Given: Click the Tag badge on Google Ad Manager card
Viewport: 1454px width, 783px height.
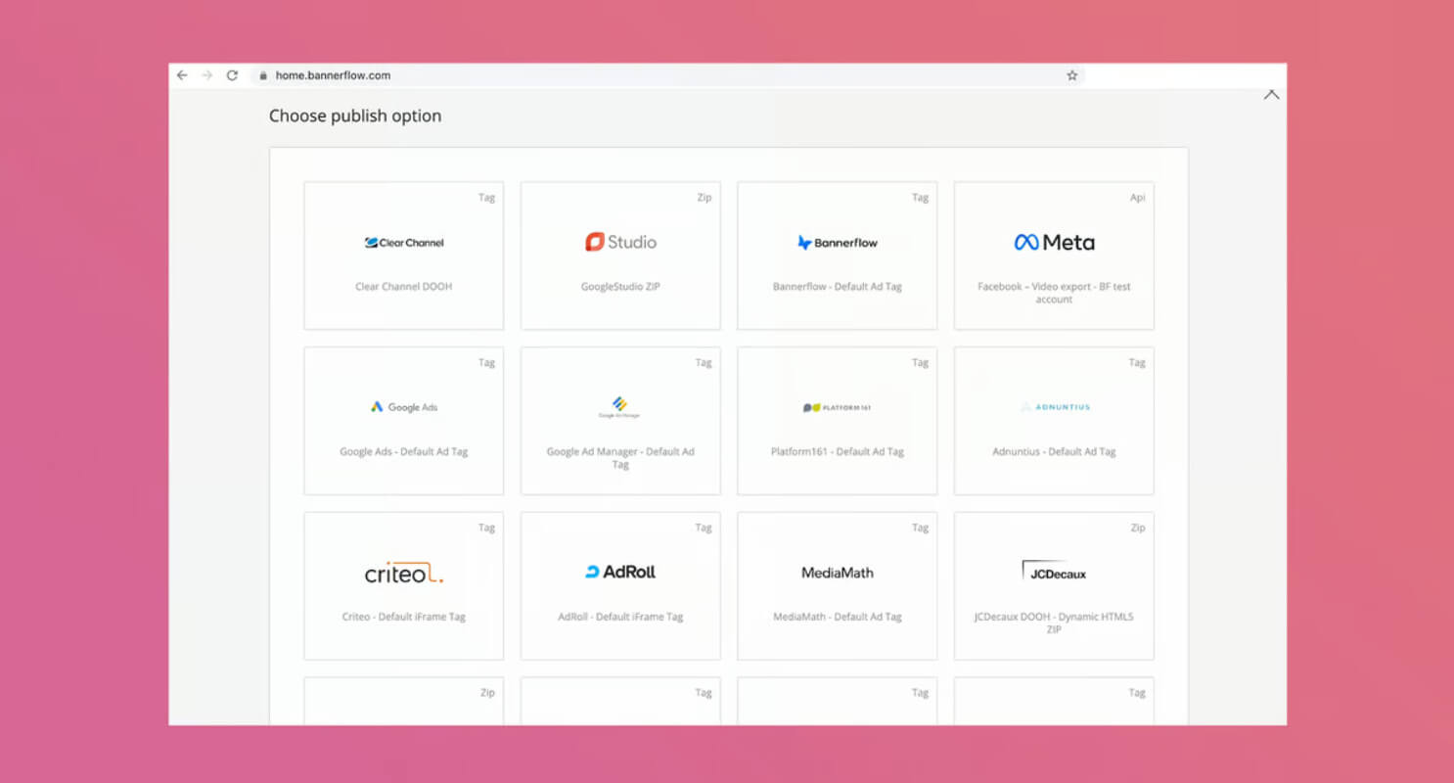Looking at the screenshot, I should point(704,362).
